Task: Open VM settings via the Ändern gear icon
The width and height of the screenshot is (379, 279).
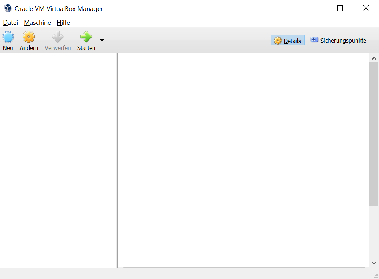Action: pyautogui.click(x=29, y=37)
